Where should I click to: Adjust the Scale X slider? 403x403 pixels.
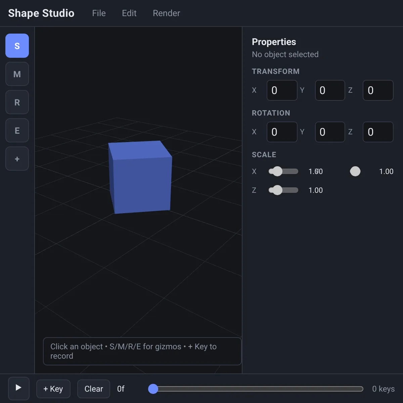[283, 171]
